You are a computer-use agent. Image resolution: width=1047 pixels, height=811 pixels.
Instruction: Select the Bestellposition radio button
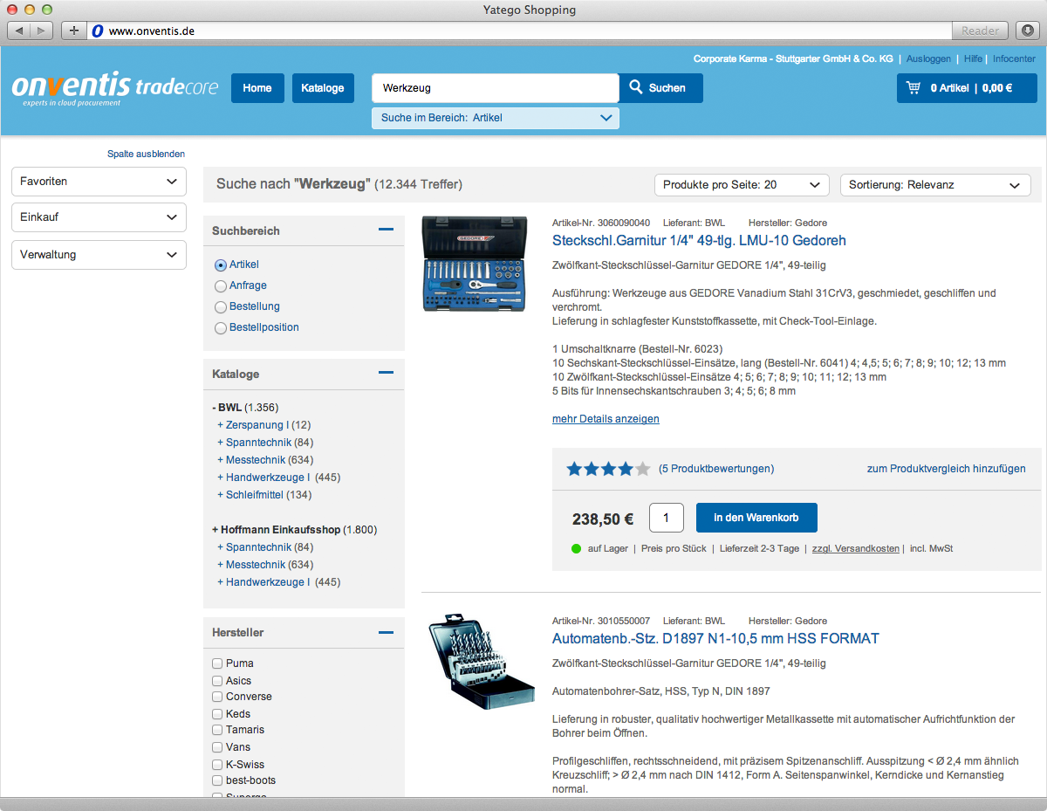[x=220, y=327]
